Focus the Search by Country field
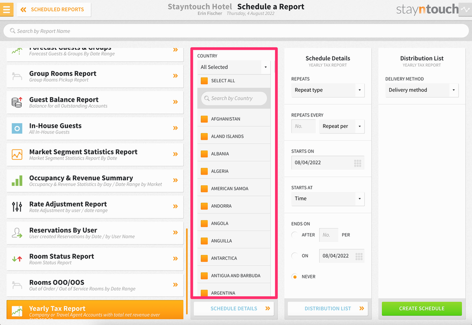Screen dimensions: 472x325 coord(234,98)
